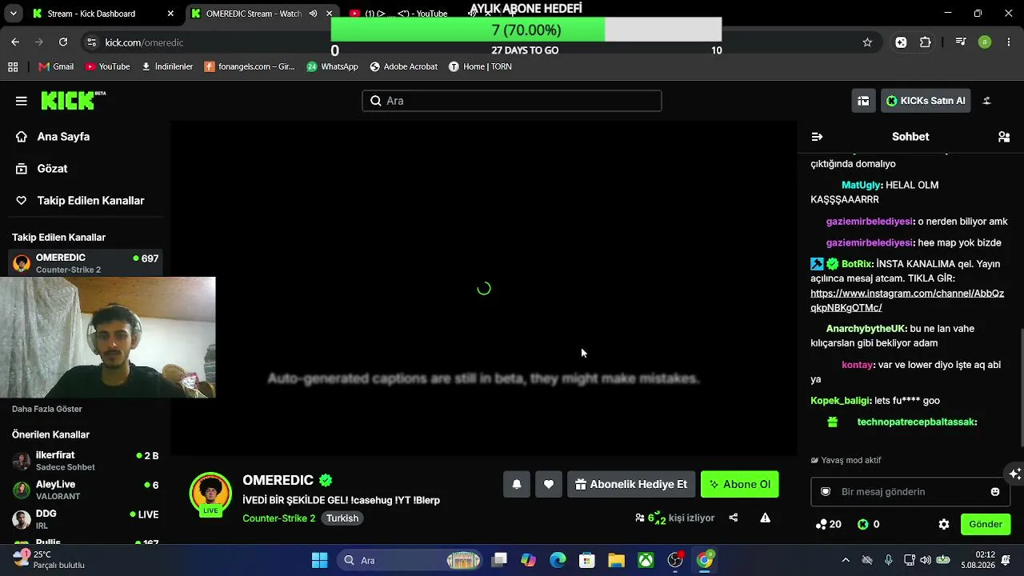Share the stream via share icon

click(x=734, y=518)
